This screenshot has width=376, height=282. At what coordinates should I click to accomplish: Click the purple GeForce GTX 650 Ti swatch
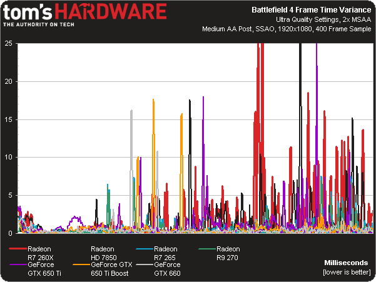pyautogui.click(x=18, y=264)
